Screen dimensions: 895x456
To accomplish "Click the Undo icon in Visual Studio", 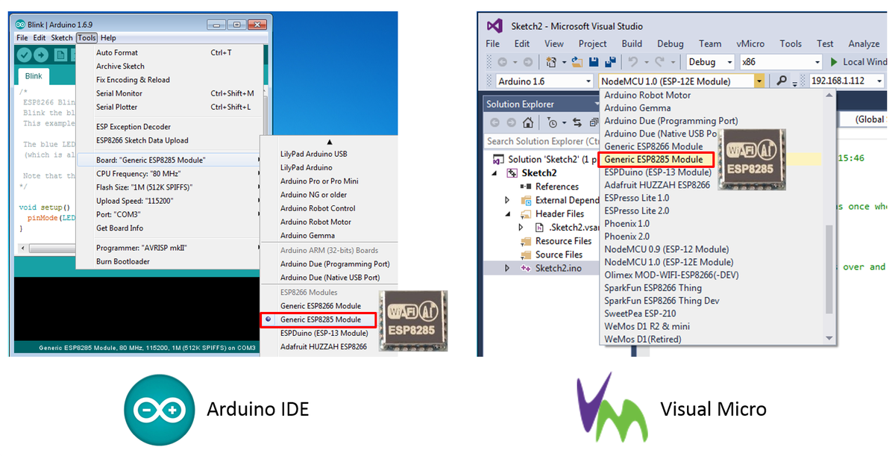I will (632, 62).
